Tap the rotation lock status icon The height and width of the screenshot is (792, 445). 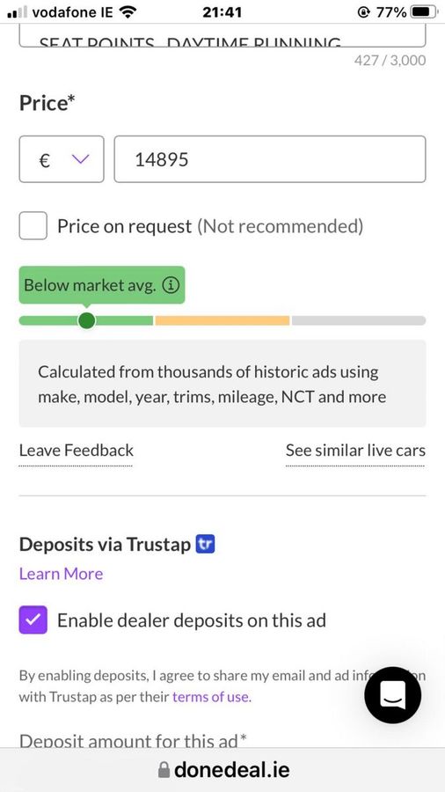[x=362, y=12]
